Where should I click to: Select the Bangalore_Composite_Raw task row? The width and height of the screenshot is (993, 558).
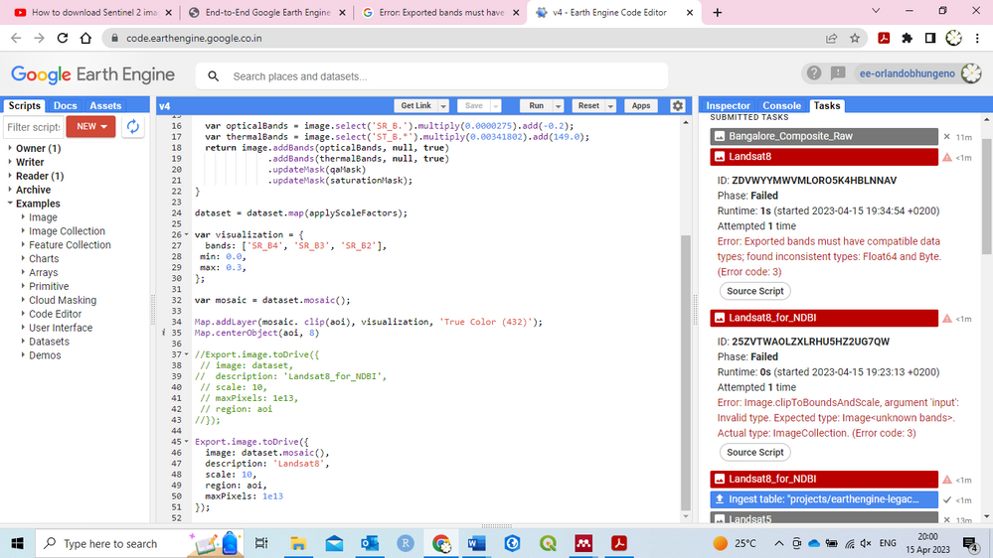[x=824, y=137]
